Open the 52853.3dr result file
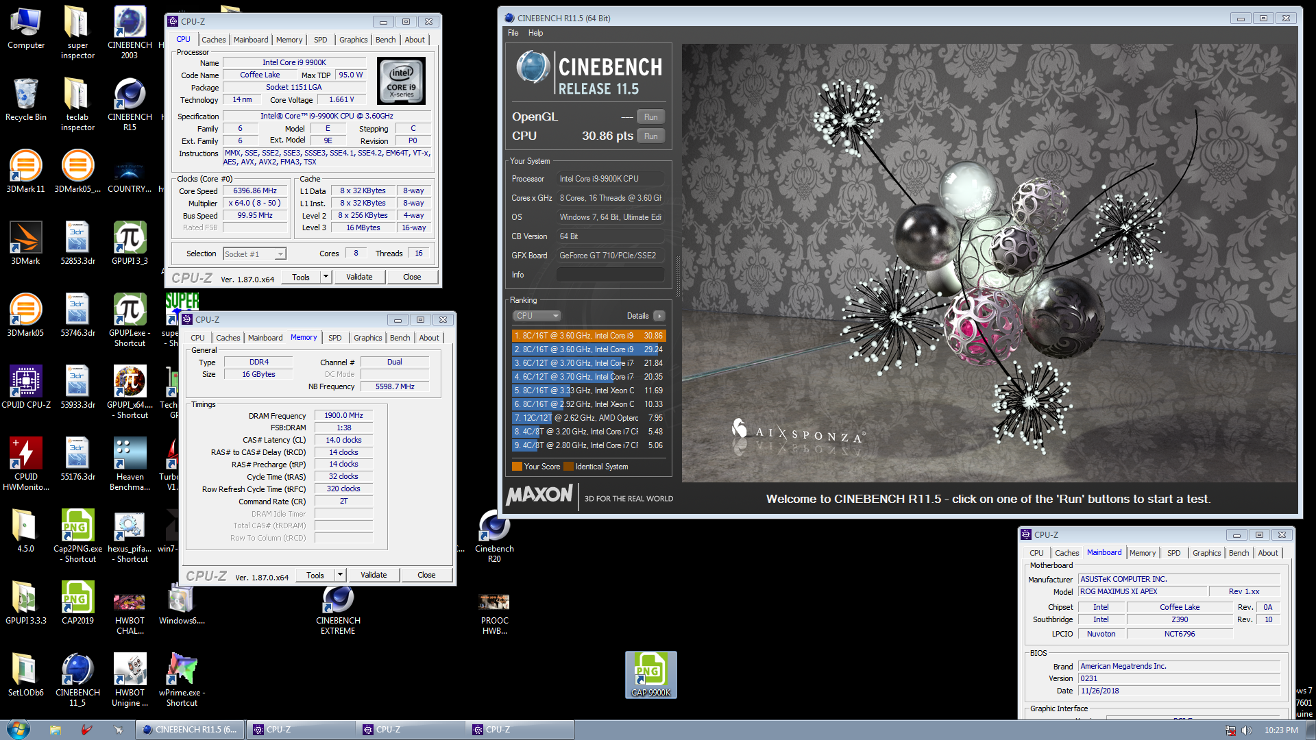The height and width of the screenshot is (740, 1316). pos(77,243)
